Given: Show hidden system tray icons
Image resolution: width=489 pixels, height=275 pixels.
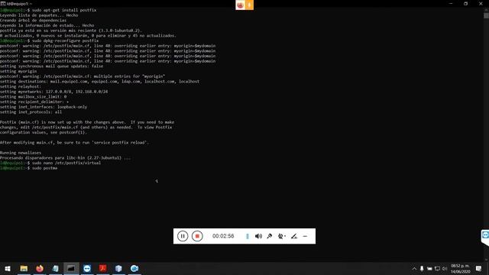Looking at the screenshot, I should point(414,269).
